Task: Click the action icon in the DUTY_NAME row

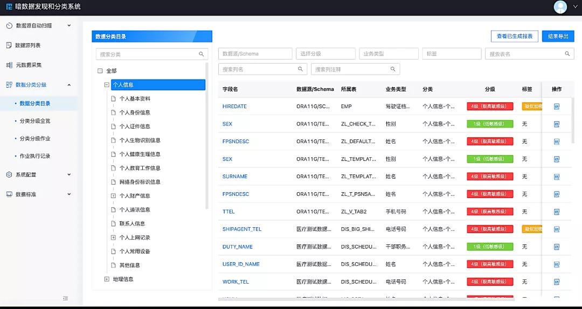Action: (557, 247)
